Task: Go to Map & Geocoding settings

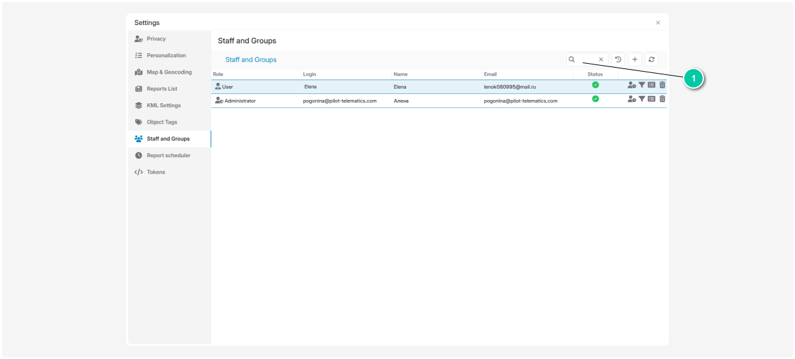Action: [x=169, y=72]
